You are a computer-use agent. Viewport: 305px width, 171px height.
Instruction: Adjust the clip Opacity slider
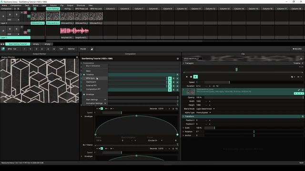pyautogui.click(x=254, y=97)
